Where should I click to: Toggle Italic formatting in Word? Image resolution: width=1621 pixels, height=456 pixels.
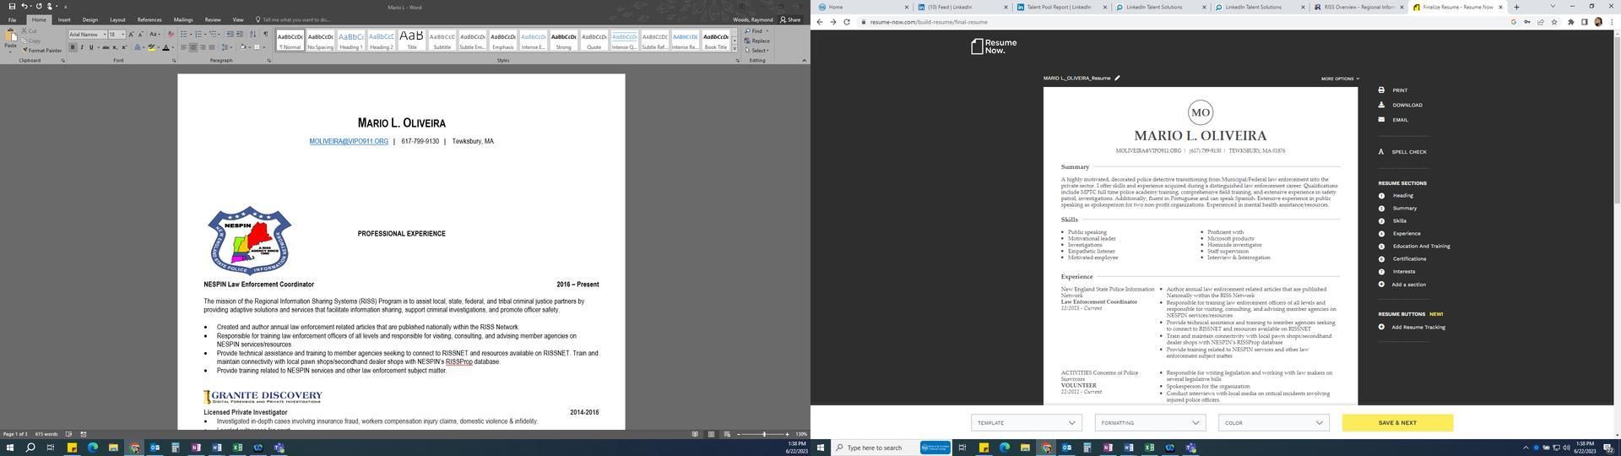[82, 47]
